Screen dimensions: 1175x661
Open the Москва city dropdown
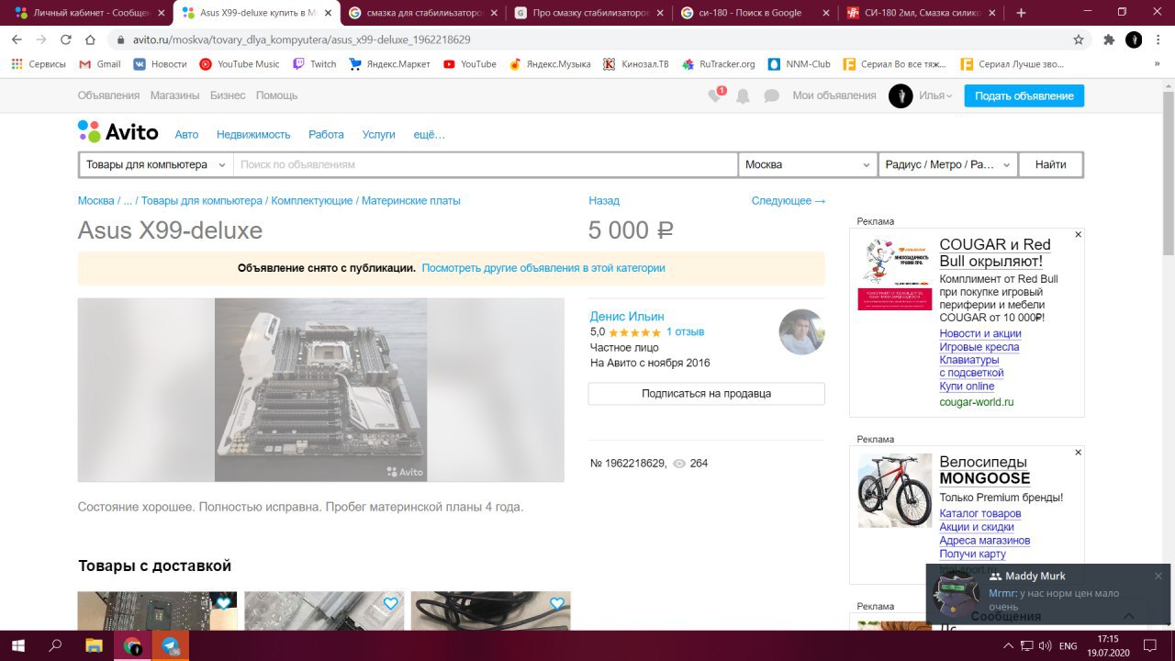click(808, 164)
